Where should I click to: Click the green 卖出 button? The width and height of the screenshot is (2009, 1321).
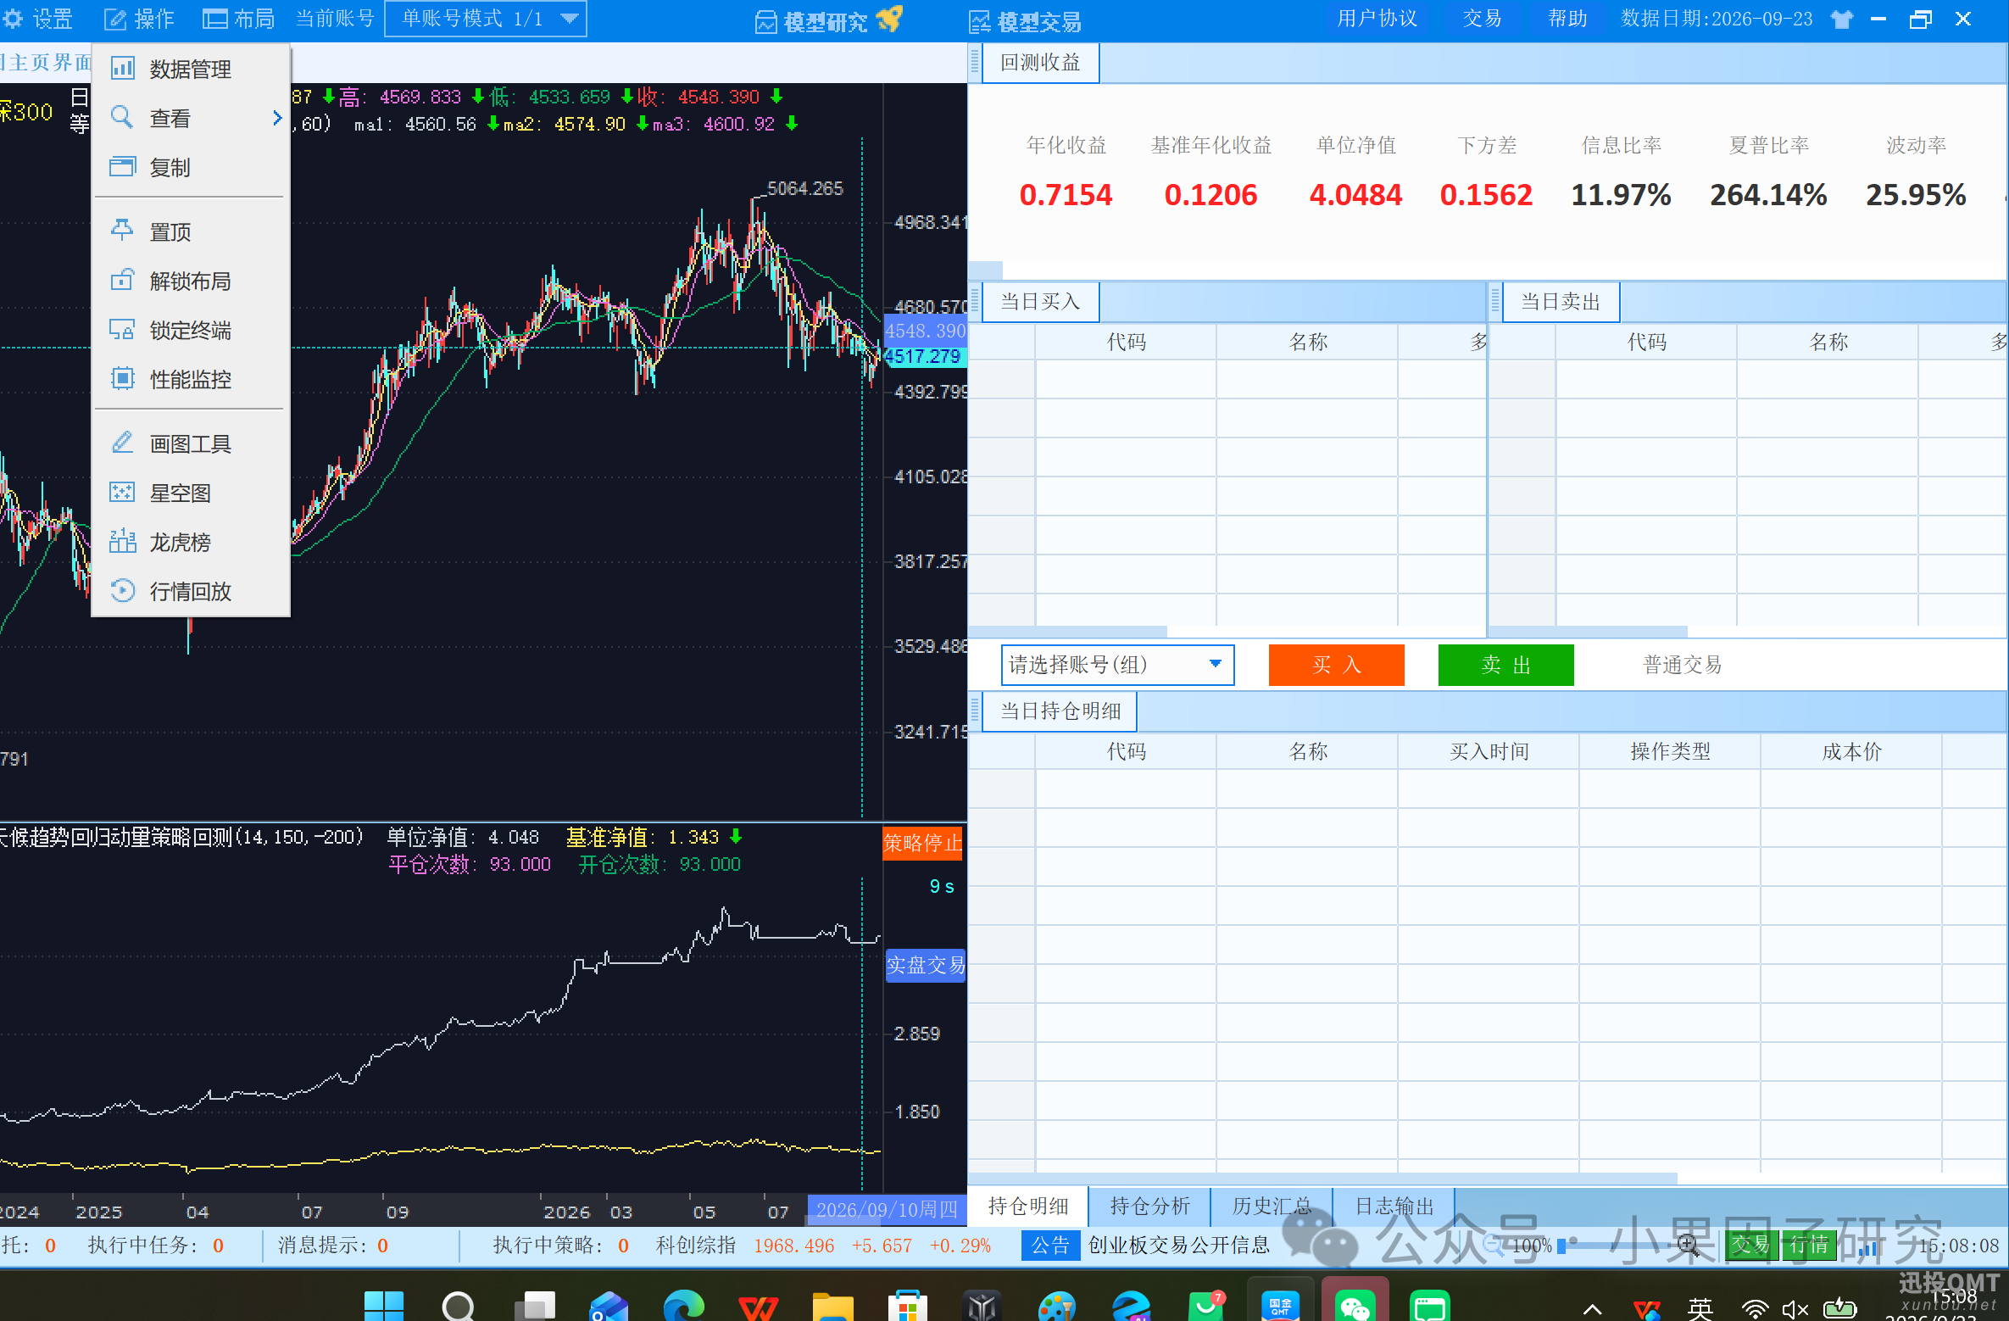click(1505, 665)
